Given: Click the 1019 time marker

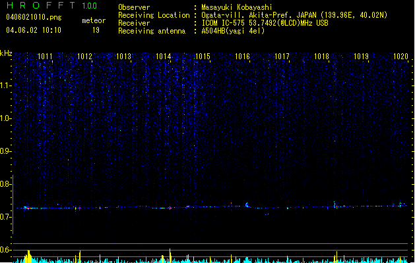Looking at the screenshot, I should pyautogui.click(x=362, y=57).
